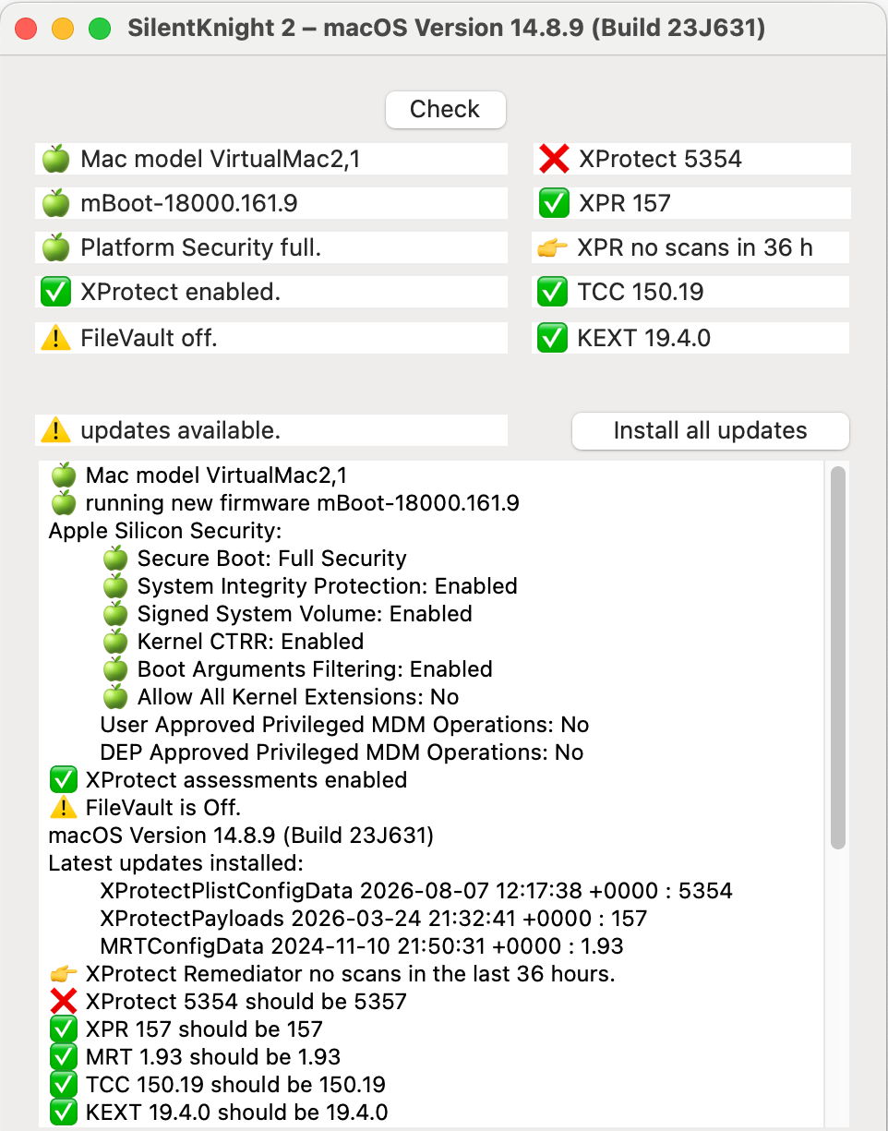This screenshot has width=888, height=1131.
Task: Click the red X icon beside XProtect 5354
Action: coord(554,159)
